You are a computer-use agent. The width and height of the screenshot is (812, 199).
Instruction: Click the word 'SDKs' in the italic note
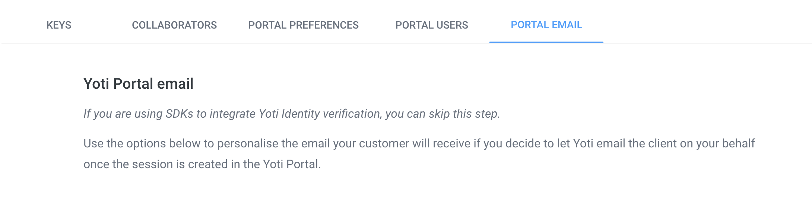click(x=179, y=114)
